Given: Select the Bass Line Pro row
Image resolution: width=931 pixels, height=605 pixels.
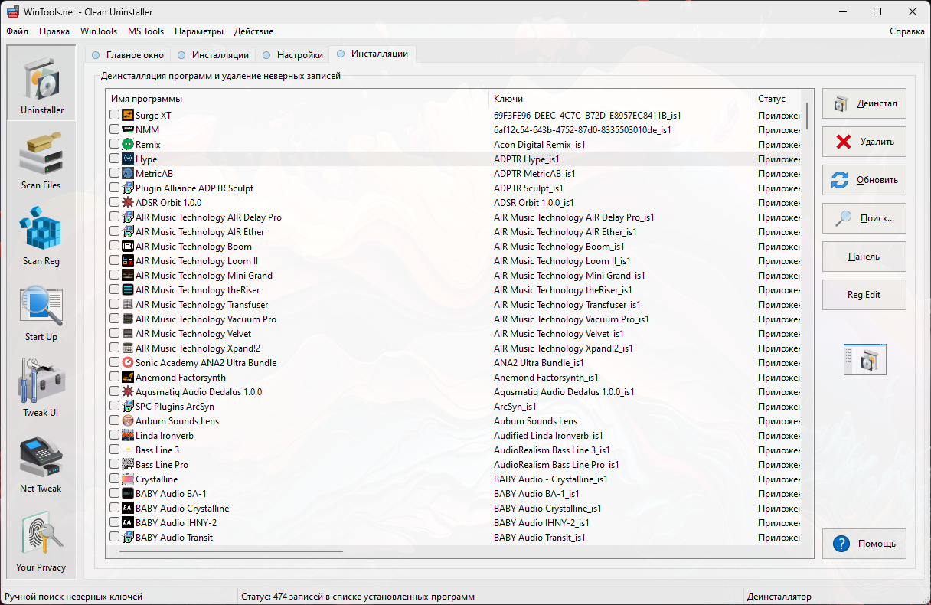Looking at the screenshot, I should point(453,464).
